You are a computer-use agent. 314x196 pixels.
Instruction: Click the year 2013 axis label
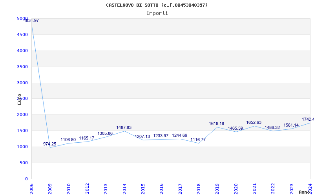click(106, 189)
